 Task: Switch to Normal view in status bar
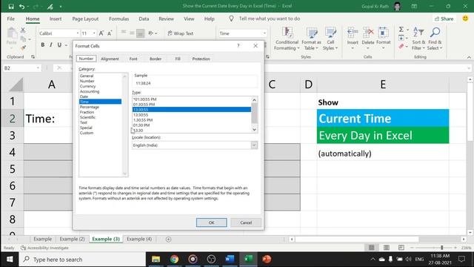371,248
